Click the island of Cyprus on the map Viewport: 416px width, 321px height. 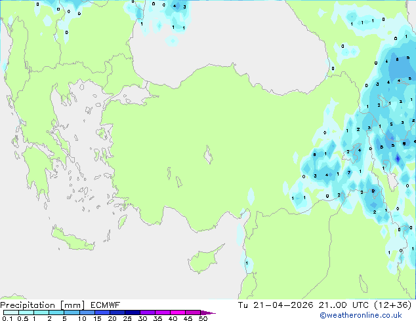[x=204, y=260]
